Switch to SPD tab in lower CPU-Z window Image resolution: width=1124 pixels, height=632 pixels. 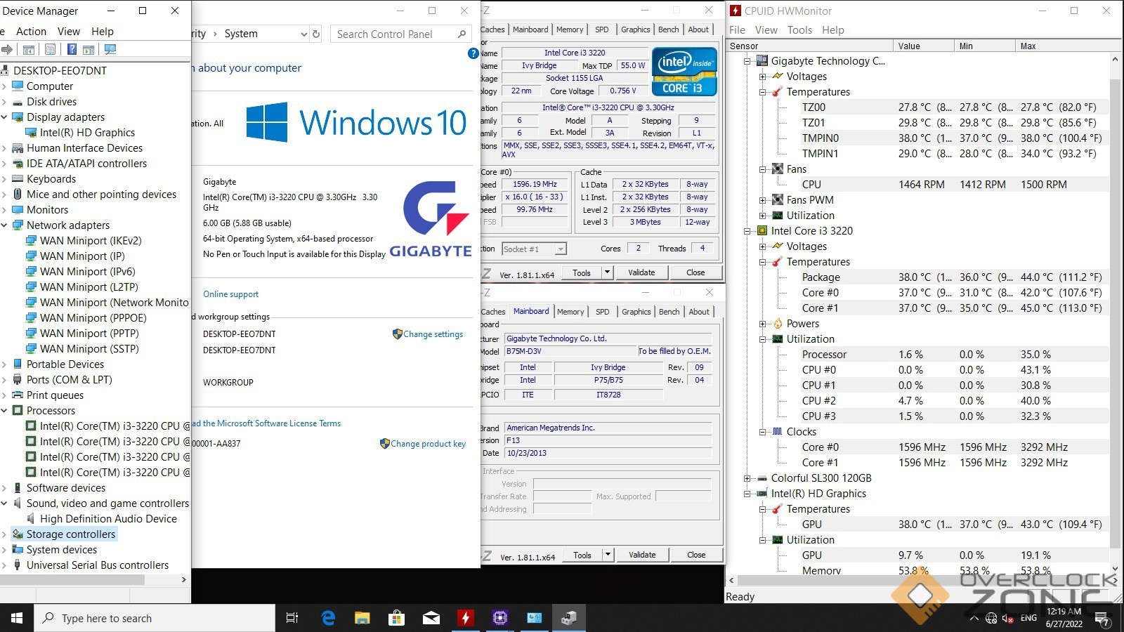603,312
